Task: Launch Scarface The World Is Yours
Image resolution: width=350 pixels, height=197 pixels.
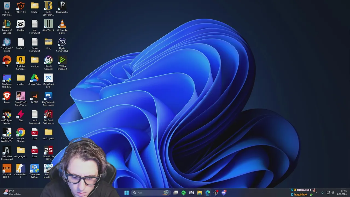Action: pos(7,135)
